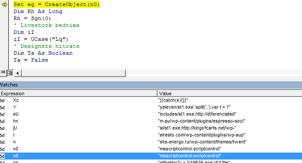302x163 pixels.
Task: Click the glasses icon beside the elresto.com watch
Action: tap(2, 135)
